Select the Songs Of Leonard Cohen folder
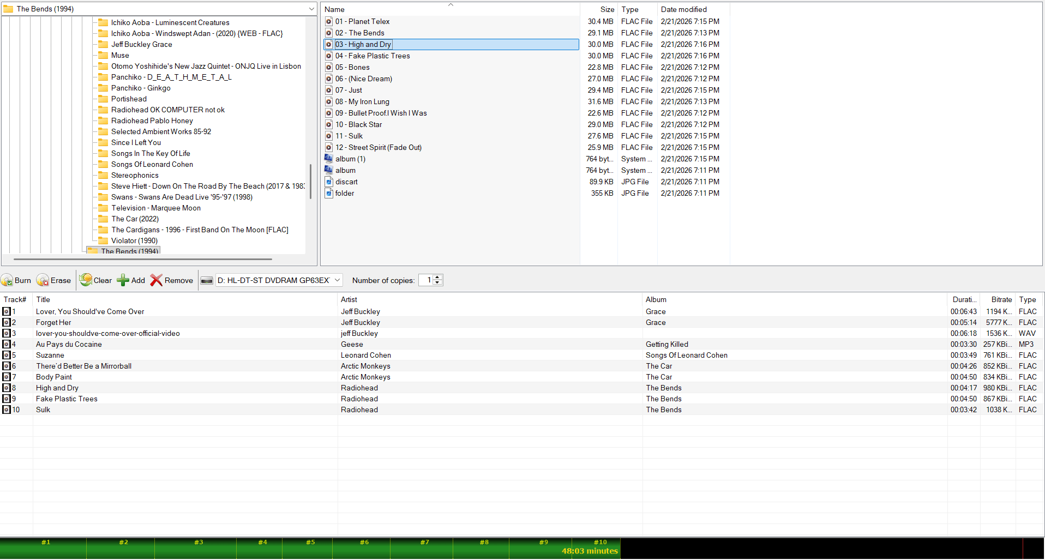This screenshot has height=560, width=1045. pos(152,164)
